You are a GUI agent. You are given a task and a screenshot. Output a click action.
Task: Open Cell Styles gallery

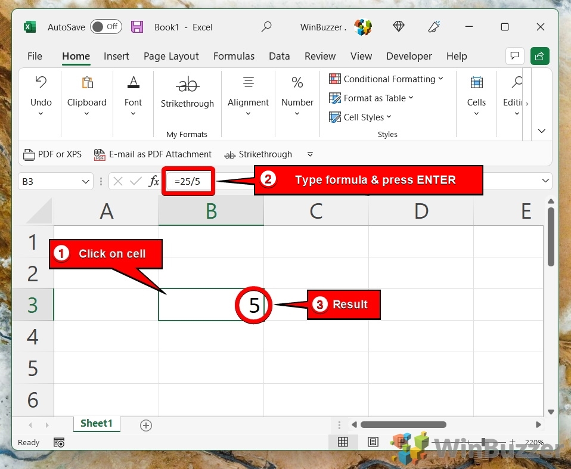360,117
